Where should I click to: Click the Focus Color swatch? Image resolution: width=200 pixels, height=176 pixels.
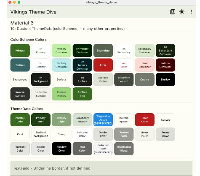pos(165,134)
